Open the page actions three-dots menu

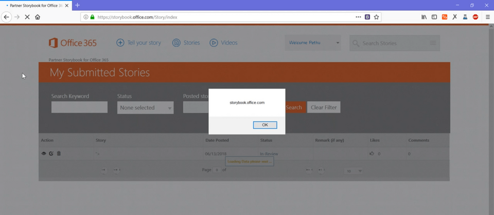358,17
